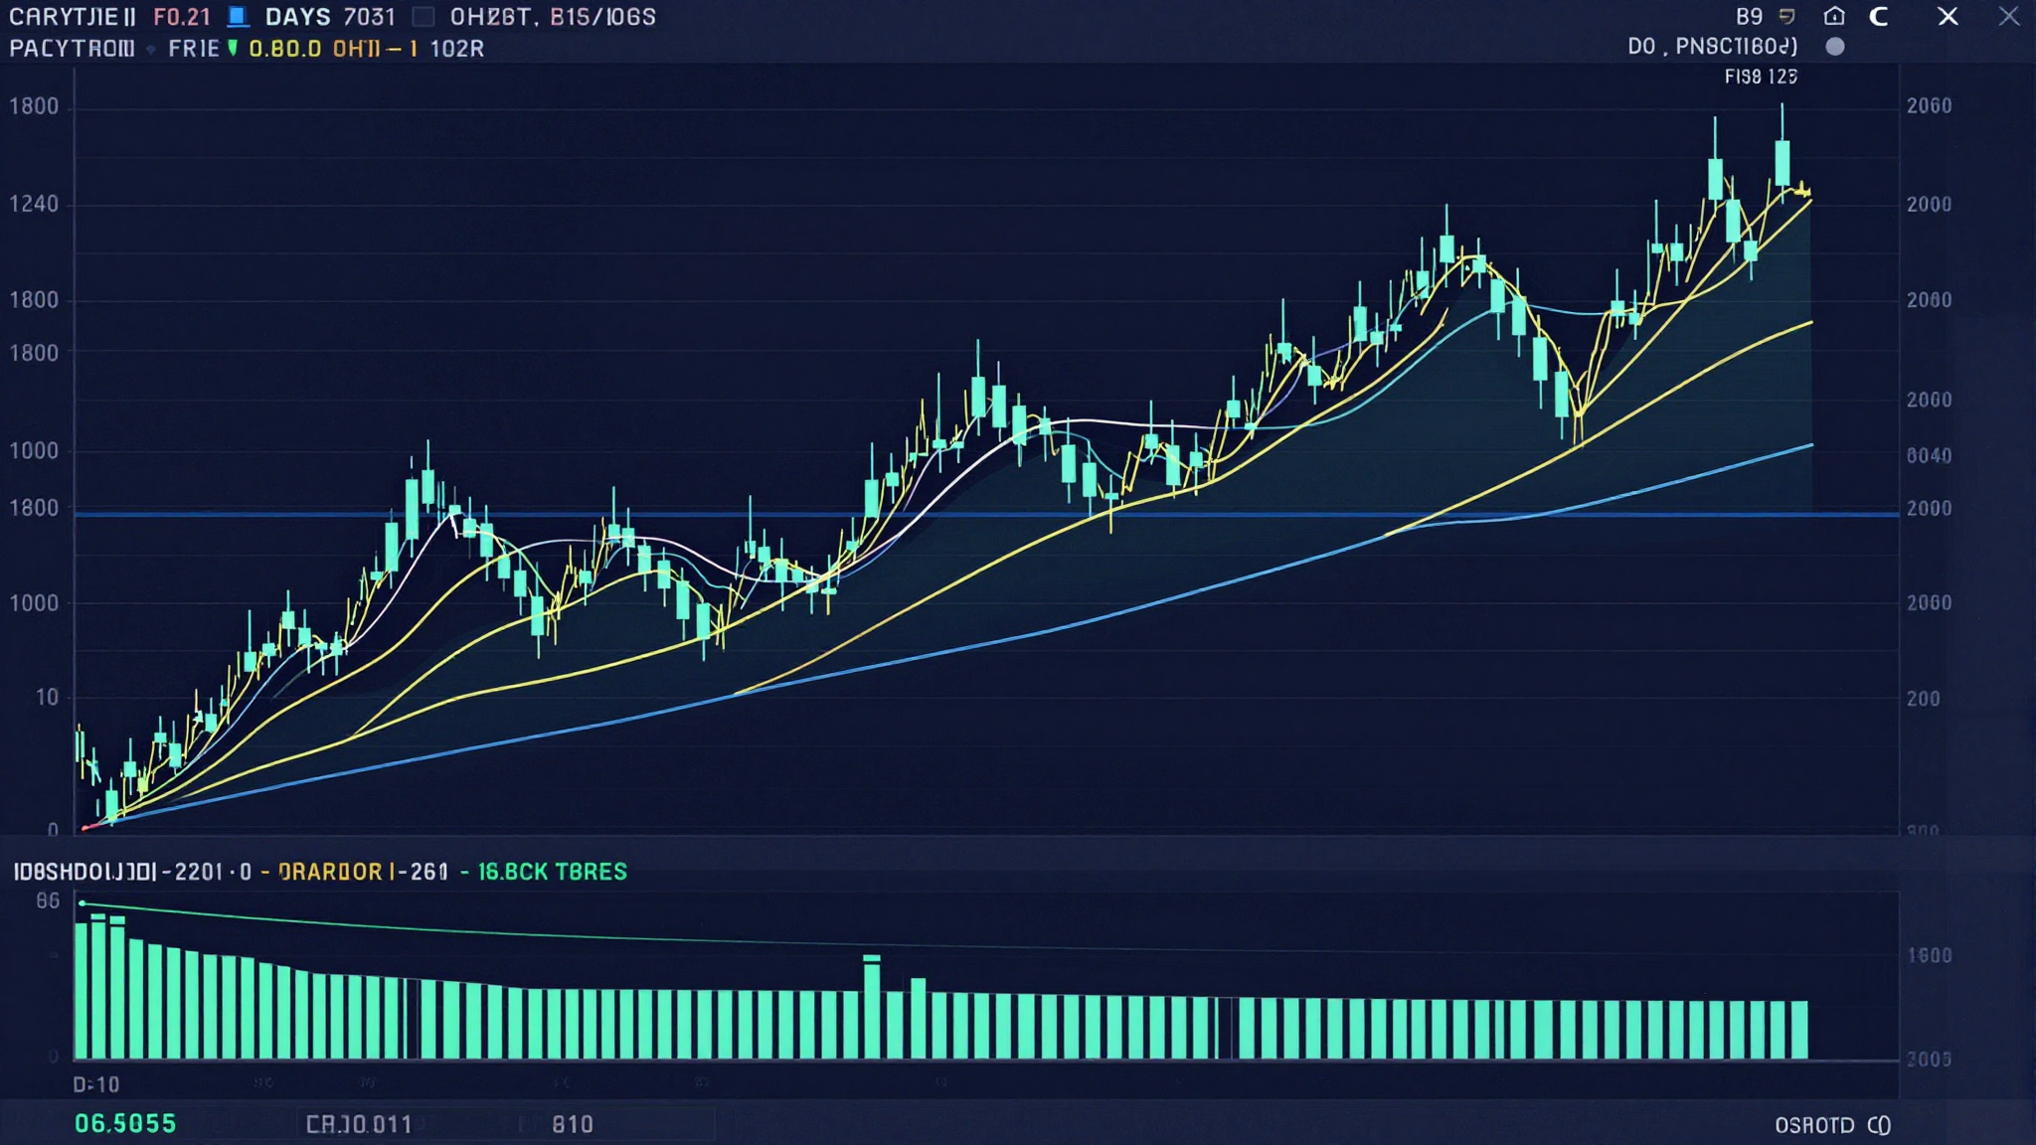Click the blue horizontal price line

pos(986,515)
